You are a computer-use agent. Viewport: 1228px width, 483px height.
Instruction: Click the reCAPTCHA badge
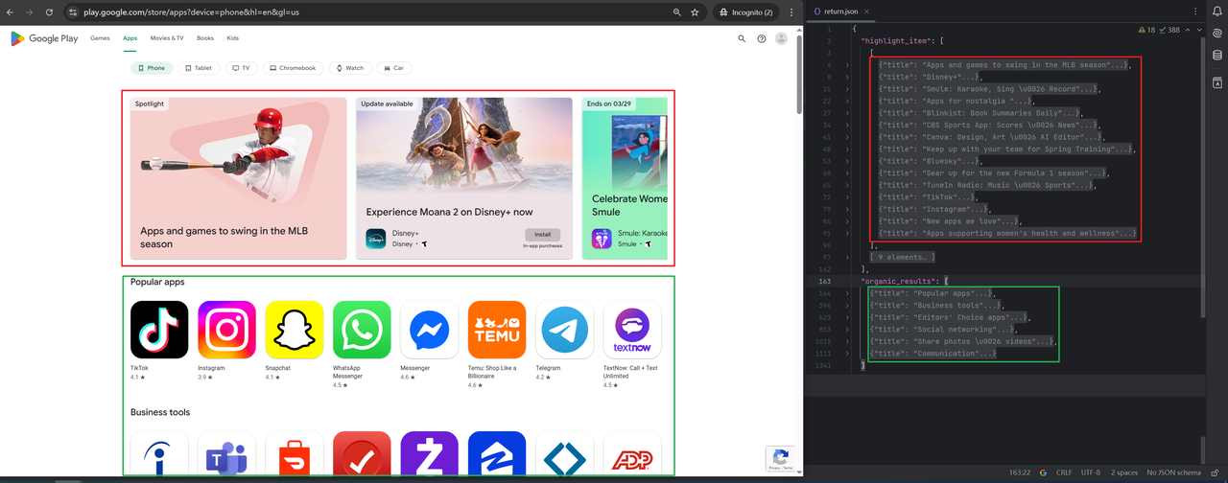click(780, 459)
